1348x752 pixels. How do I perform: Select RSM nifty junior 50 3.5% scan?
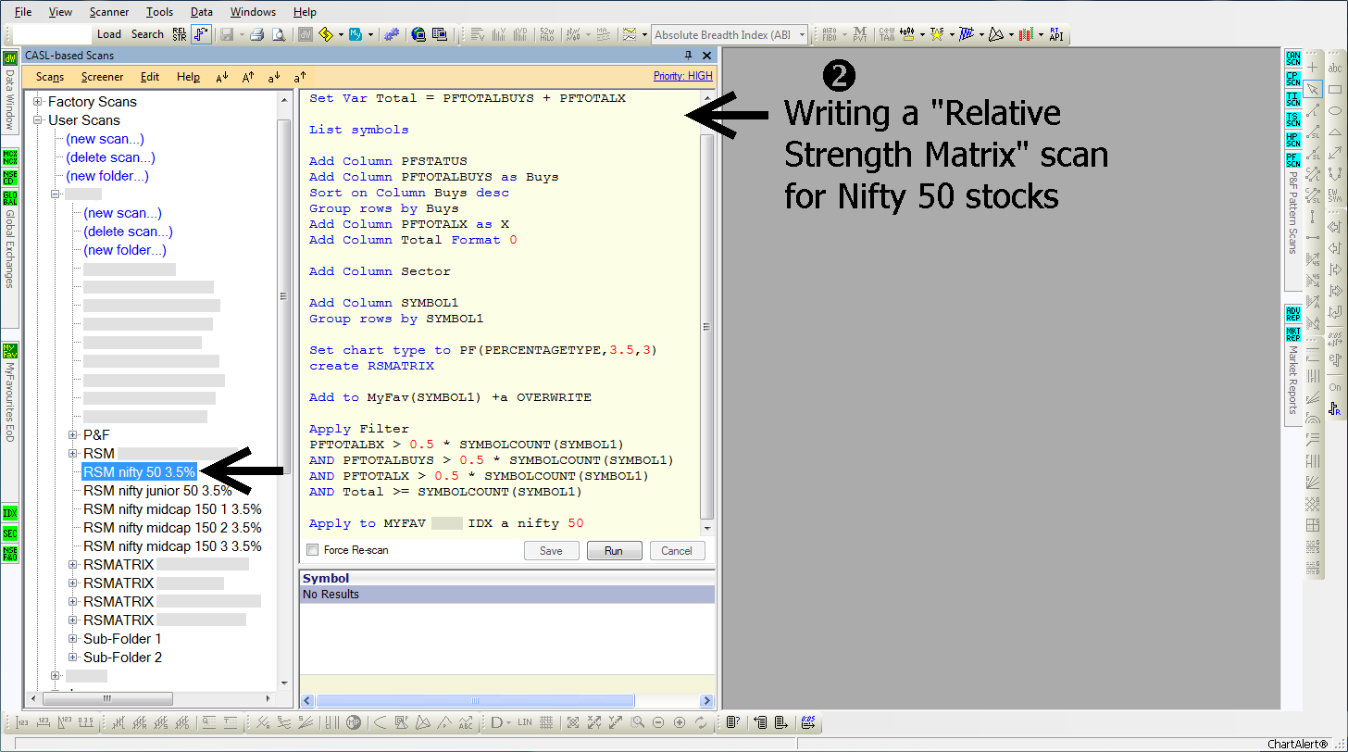(x=157, y=491)
